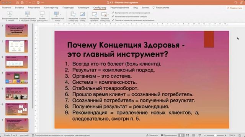Click list item Полученный результат = рекомендация
The height and width of the screenshot is (137, 245).
(121, 107)
